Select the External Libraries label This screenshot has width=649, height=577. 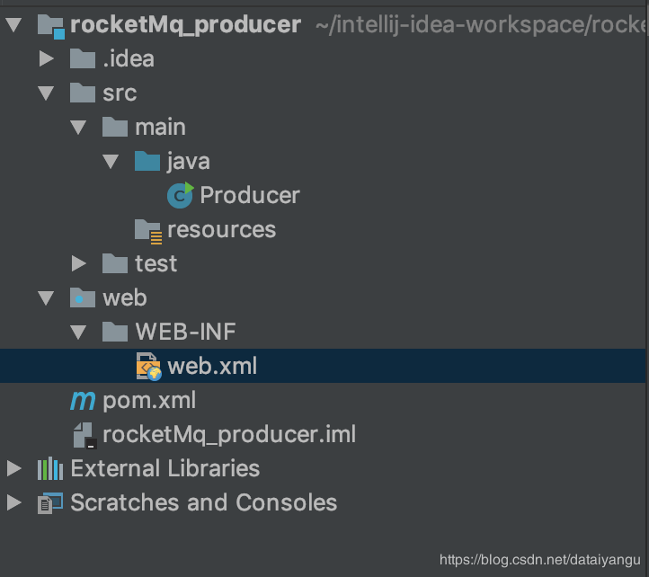(165, 468)
